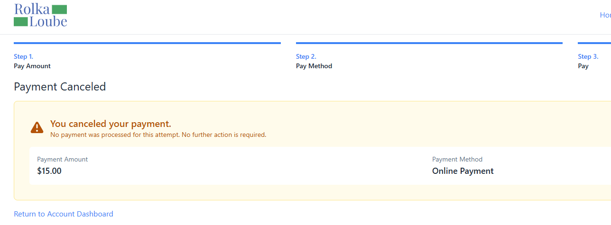Select the Step 2. label

point(306,56)
